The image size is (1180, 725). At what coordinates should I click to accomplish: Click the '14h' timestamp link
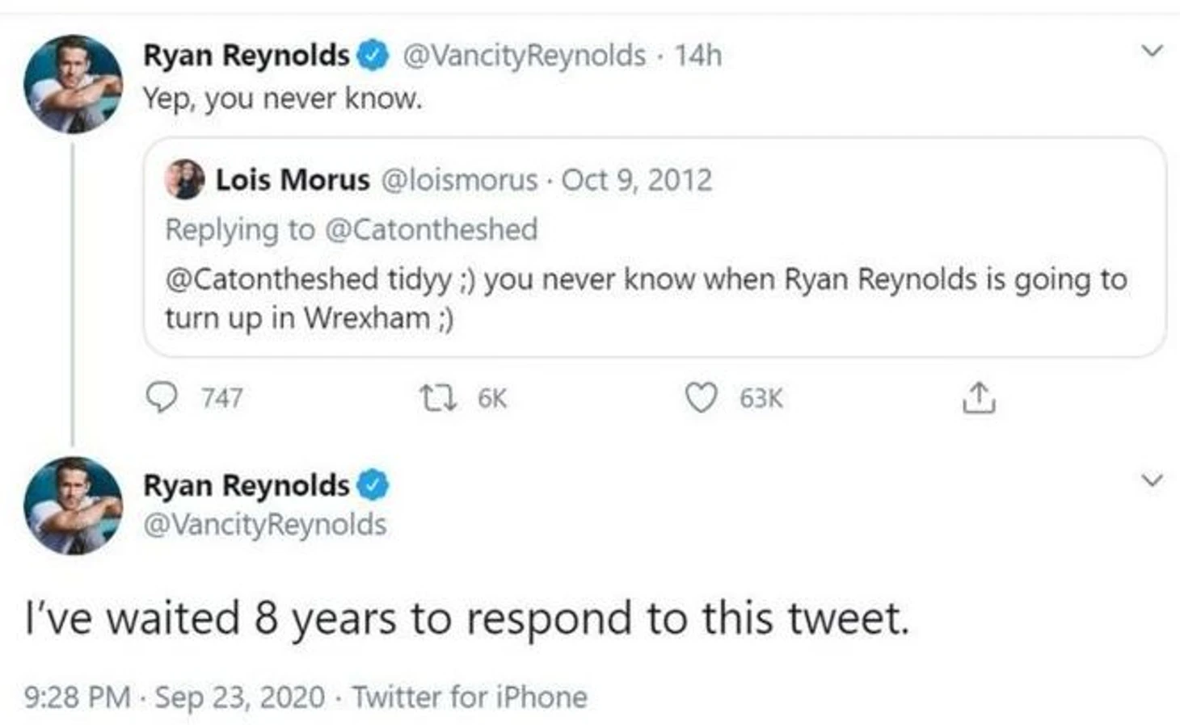[x=697, y=56]
